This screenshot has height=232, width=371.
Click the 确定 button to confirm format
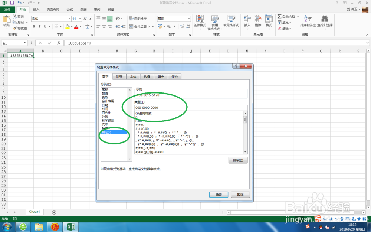pyautogui.click(x=219, y=195)
